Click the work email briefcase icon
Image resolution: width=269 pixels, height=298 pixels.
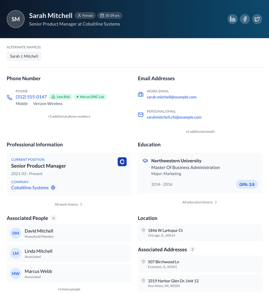click(x=141, y=94)
